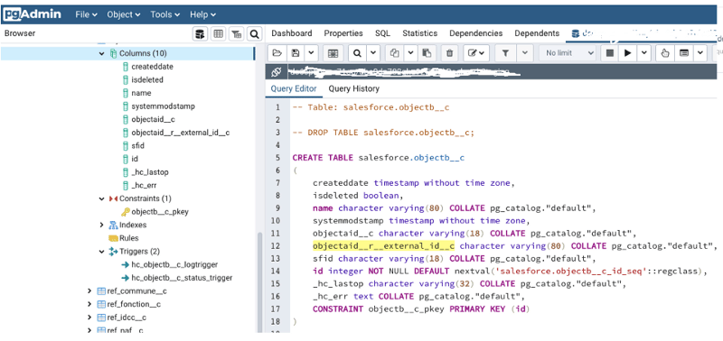Image resolution: width=723 pixels, height=341 pixels.
Task: Switch to the Statistics tab
Action: (419, 33)
